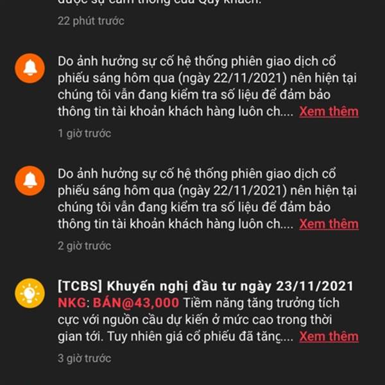Click the 2 giờ trước timestamp
The height and width of the screenshot is (385, 385).
click(85, 246)
